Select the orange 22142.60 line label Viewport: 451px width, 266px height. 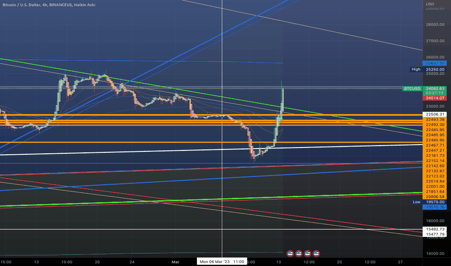[435, 166]
